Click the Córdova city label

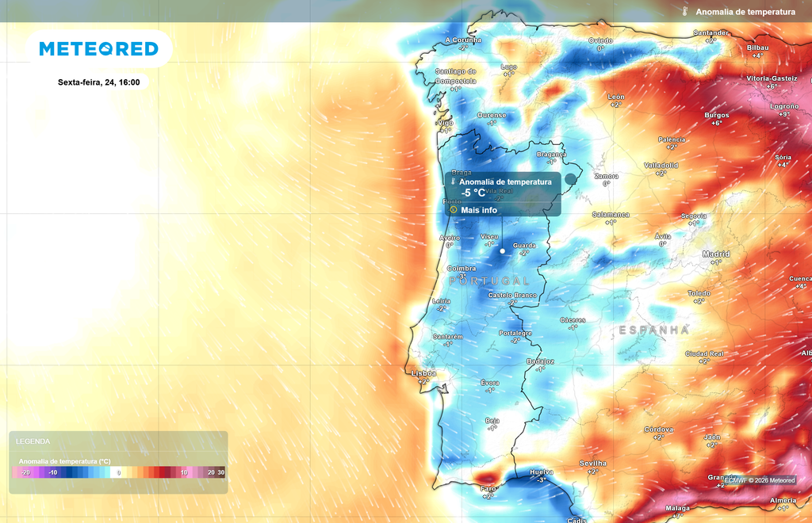click(x=659, y=429)
